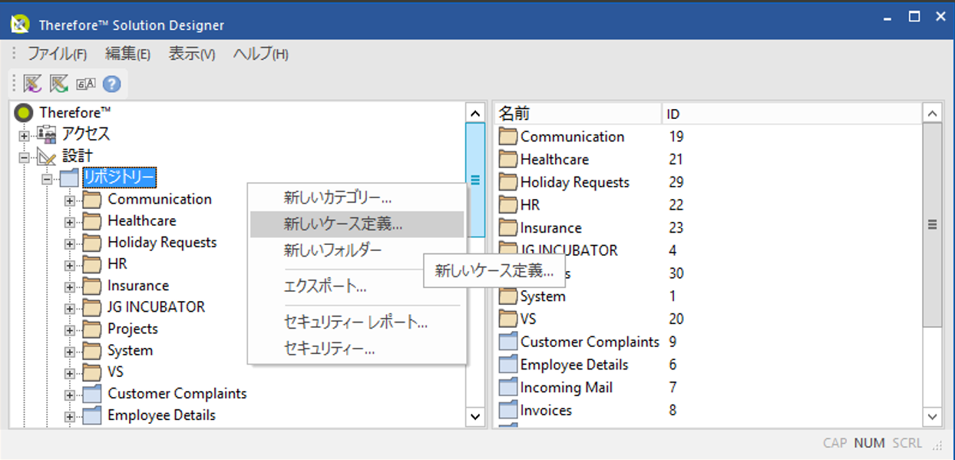Choose 新しいケース定義... in the context menu
The height and width of the screenshot is (460, 955).
coord(357,224)
